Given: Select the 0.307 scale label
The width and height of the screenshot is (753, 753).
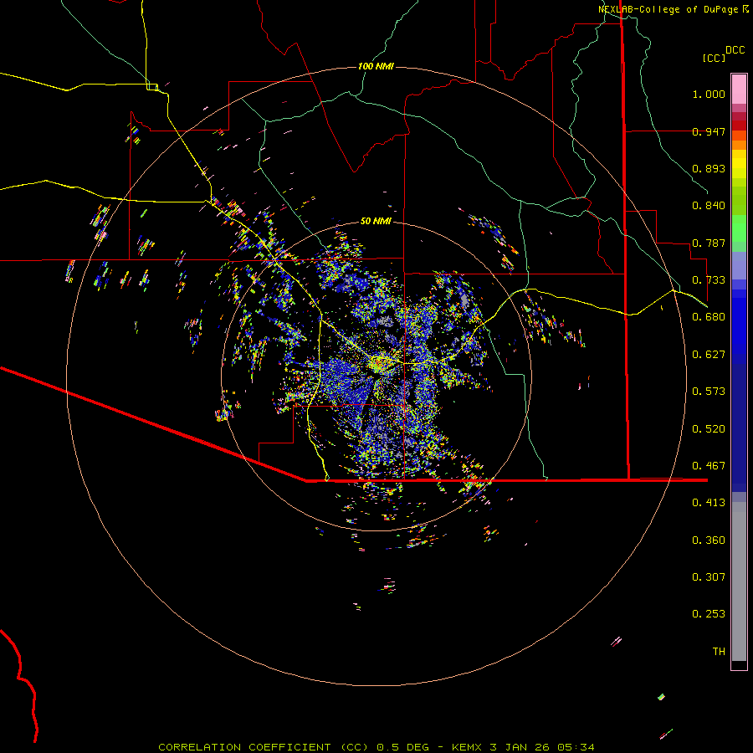Looking at the screenshot, I should [709, 577].
